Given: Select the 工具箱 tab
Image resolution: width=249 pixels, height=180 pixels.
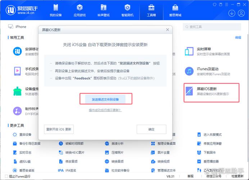Looking at the screenshot, I should click(x=151, y=10).
